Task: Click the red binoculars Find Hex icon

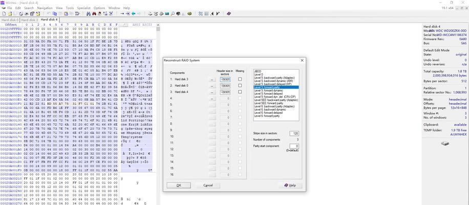Action: [94, 13]
